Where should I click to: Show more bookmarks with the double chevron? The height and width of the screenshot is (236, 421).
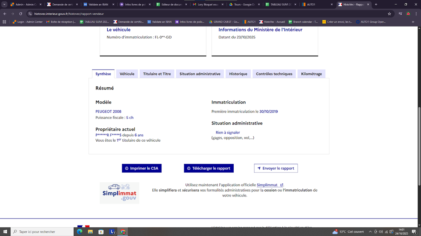point(413,22)
